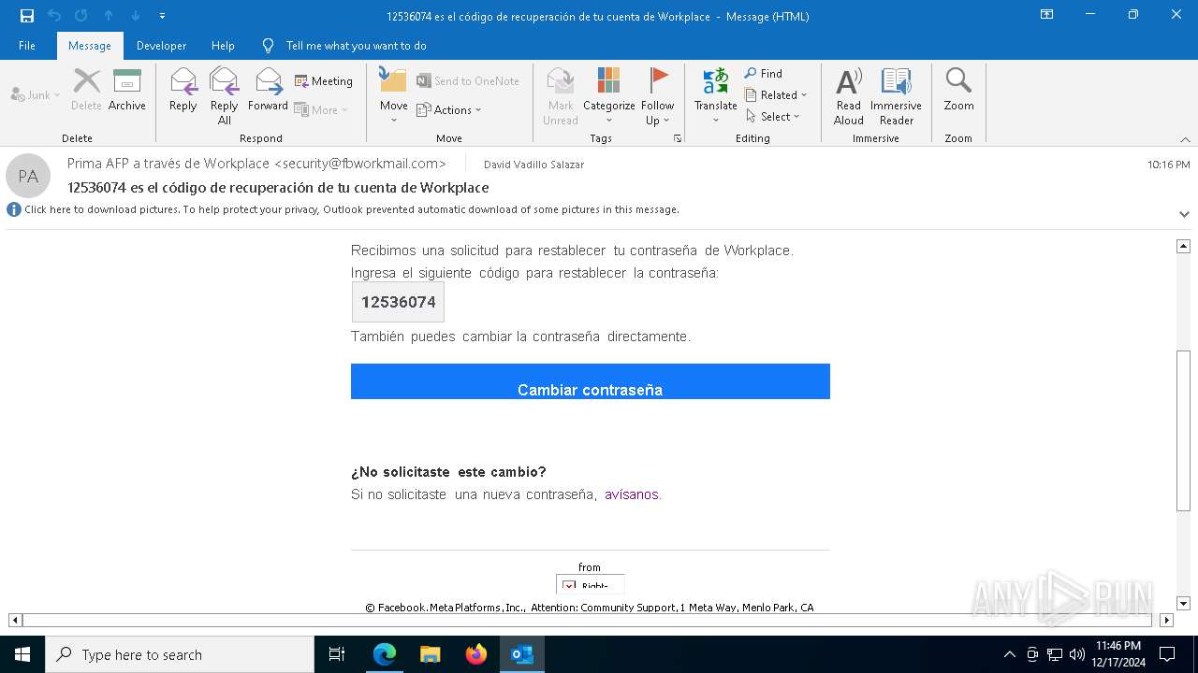Click the horizontal scrollbar left arrow
Viewport: 1198px width, 673px height.
click(15, 620)
